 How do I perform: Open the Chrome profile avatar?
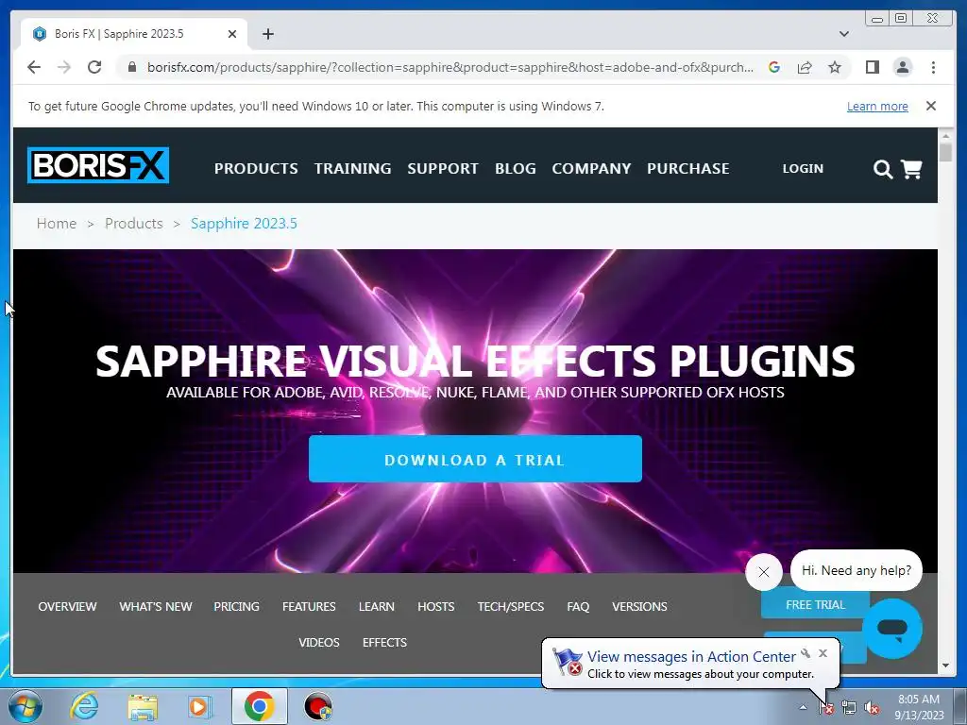coord(903,67)
